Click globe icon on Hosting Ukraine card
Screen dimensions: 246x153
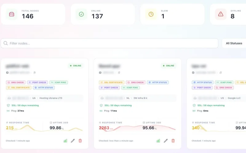(x=7, y=73)
